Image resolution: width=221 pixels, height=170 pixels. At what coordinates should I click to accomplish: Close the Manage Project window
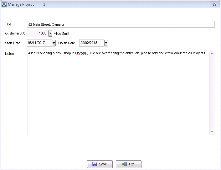(214, 4)
